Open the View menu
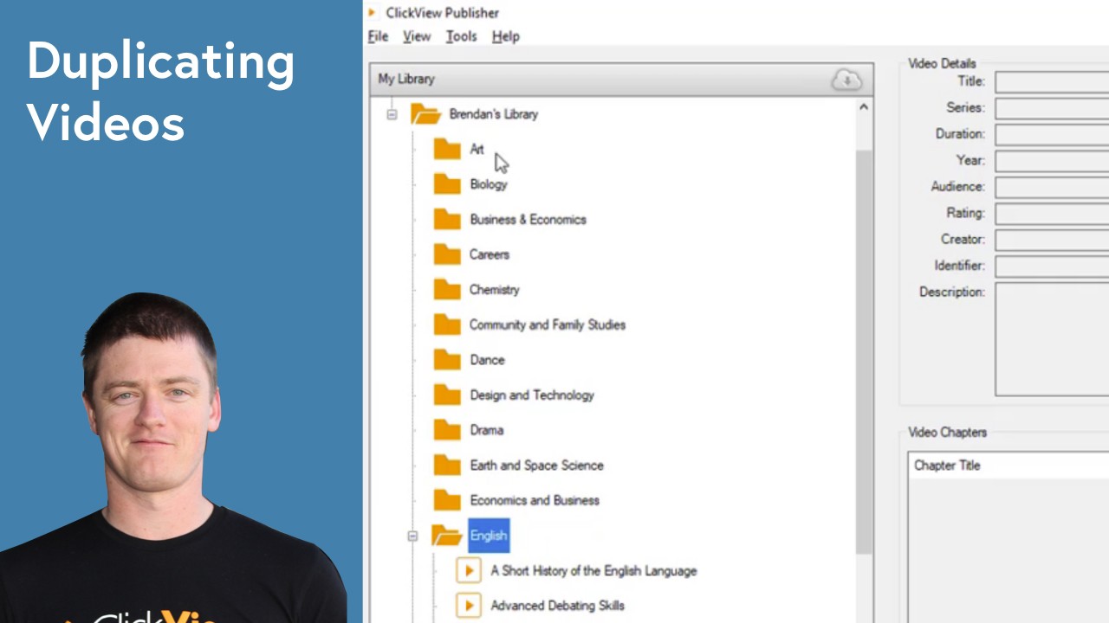Image resolution: width=1109 pixels, height=623 pixels. point(417,36)
